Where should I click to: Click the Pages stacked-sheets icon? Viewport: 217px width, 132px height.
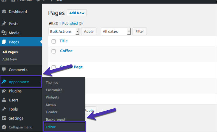click(x=4, y=42)
